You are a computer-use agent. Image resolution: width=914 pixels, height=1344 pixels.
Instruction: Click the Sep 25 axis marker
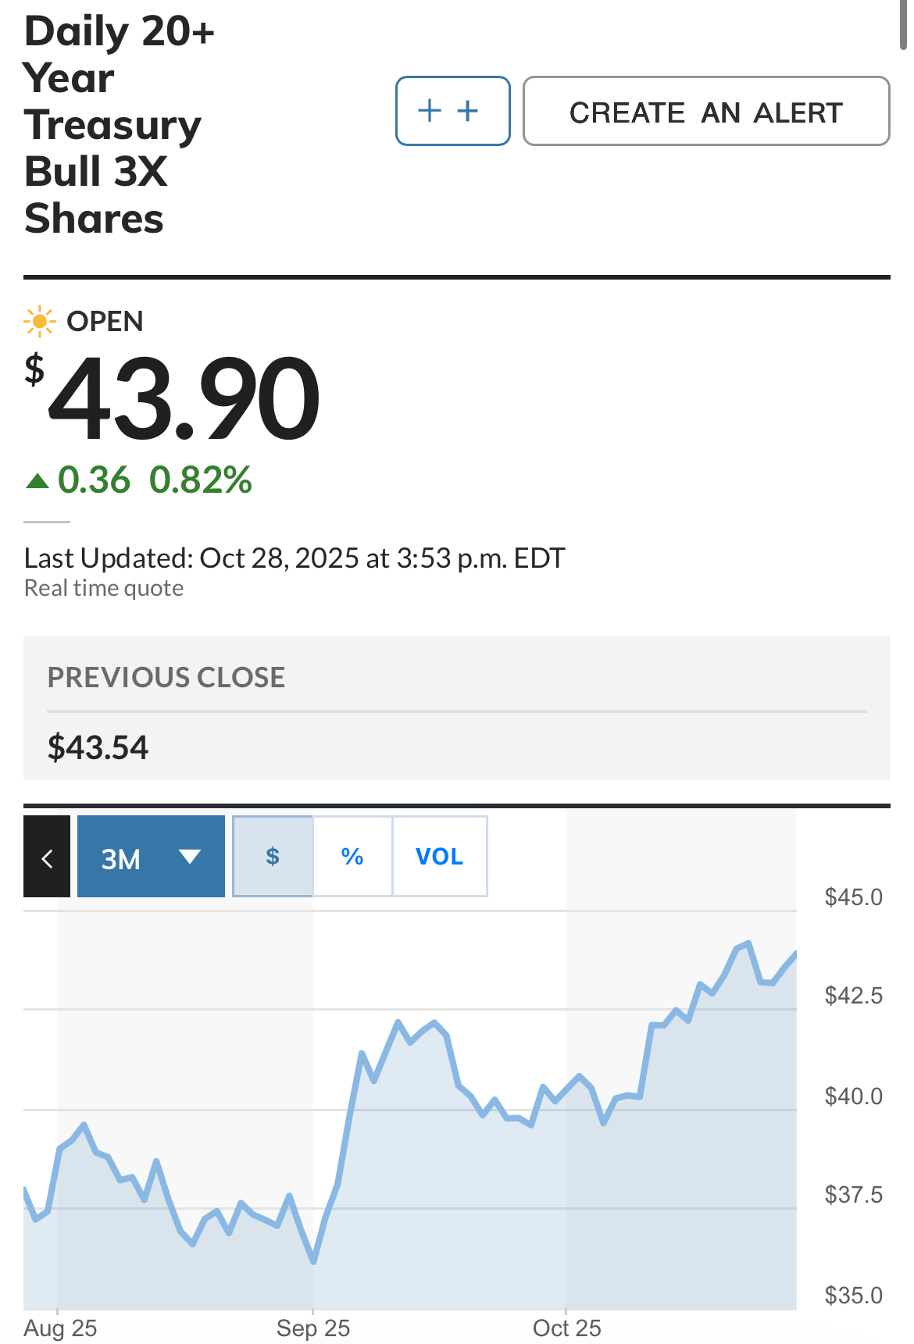[313, 1328]
